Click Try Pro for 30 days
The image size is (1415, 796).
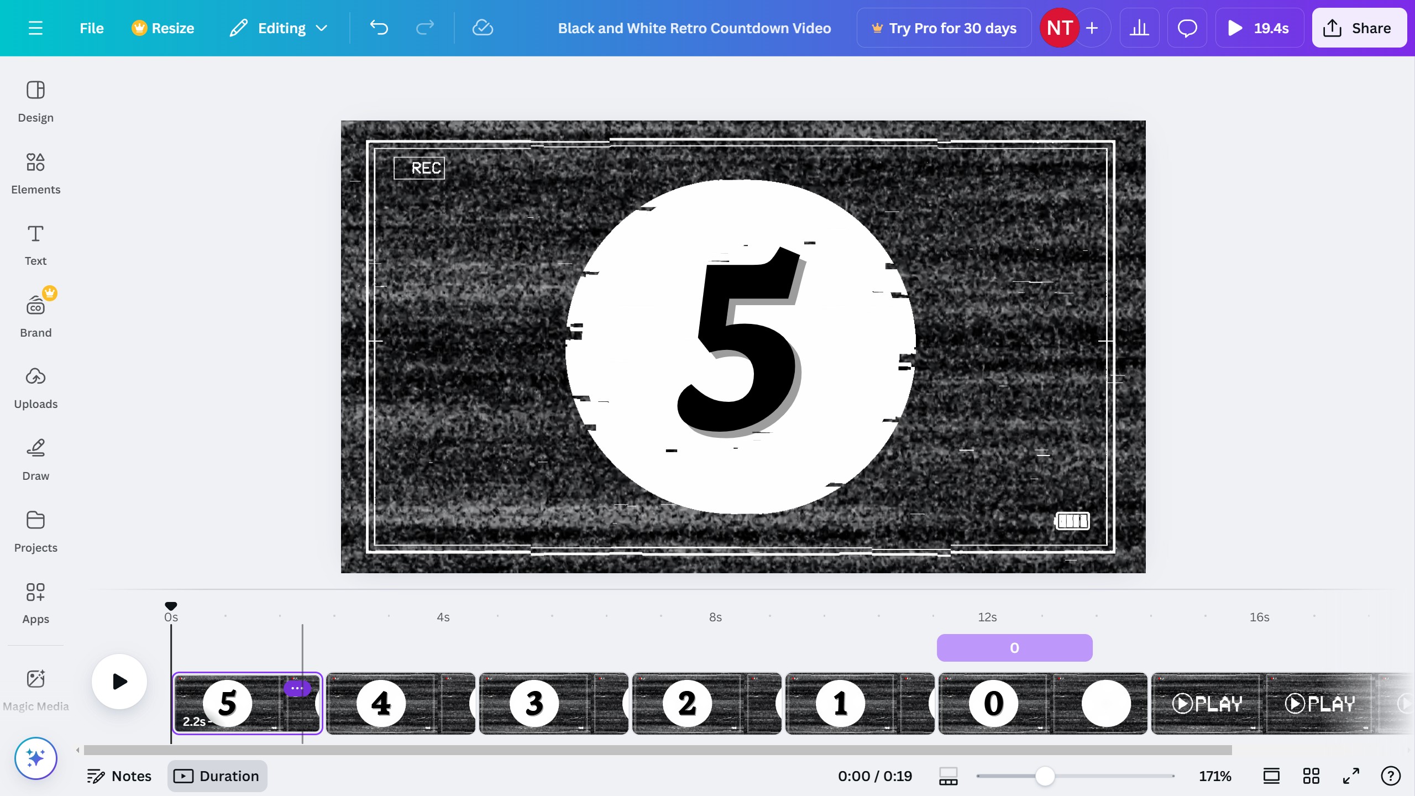tap(944, 28)
